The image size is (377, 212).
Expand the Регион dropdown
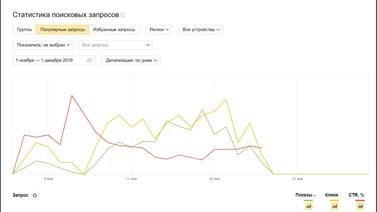click(159, 29)
